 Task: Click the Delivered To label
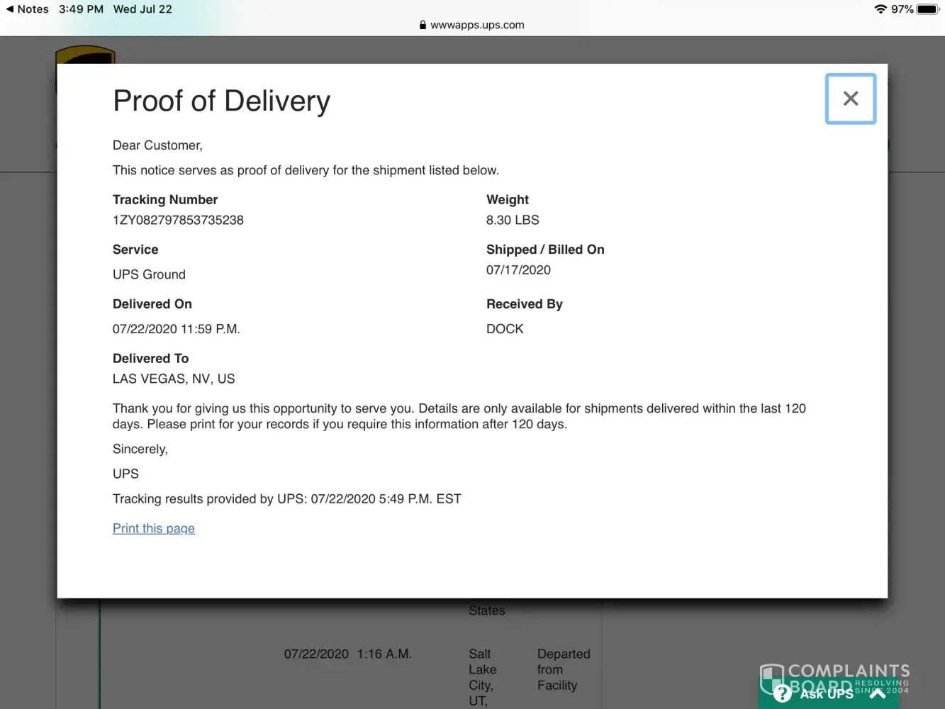click(x=151, y=359)
